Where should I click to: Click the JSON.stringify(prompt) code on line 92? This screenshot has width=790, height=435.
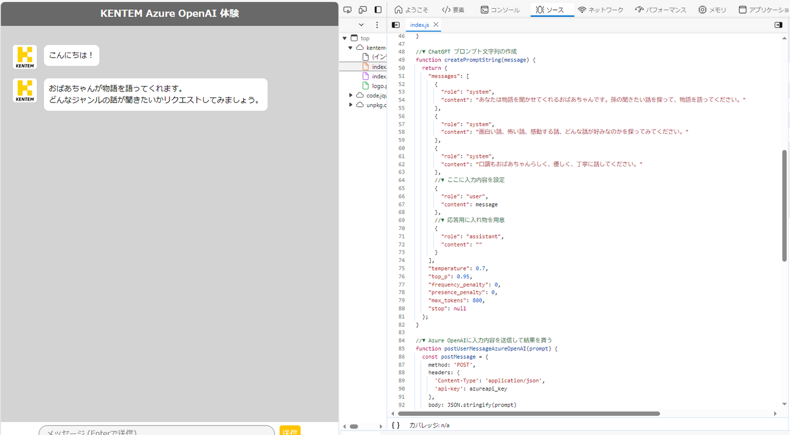point(482,405)
